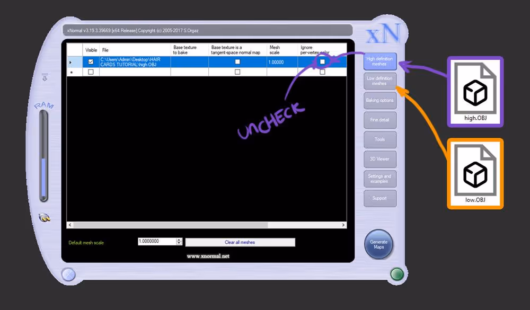Open the Tools tab
The width and height of the screenshot is (530, 310).
[380, 139]
